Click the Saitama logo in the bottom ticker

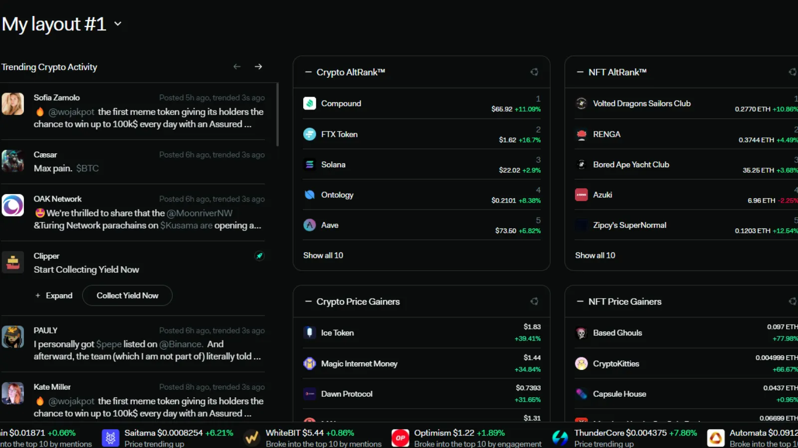(x=110, y=438)
